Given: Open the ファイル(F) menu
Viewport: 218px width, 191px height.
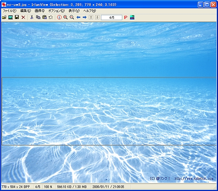Looking at the screenshot, I should pyautogui.click(x=10, y=11).
